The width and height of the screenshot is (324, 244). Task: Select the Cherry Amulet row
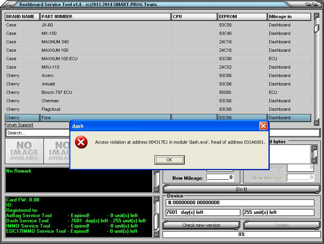point(158,84)
